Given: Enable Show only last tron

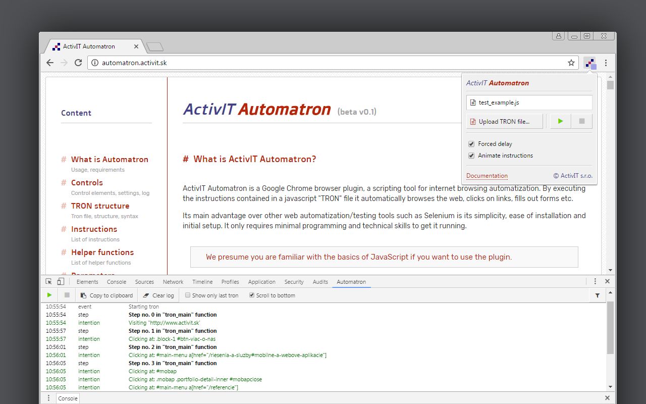Looking at the screenshot, I should coord(187,295).
